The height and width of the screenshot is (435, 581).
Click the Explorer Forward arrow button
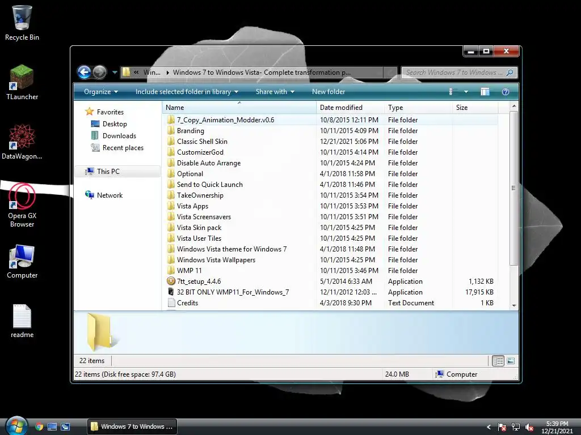tap(99, 72)
